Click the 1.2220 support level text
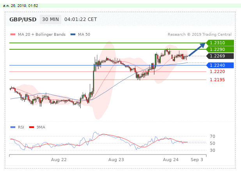Screen dimensions: 241x172 pyautogui.click(x=217, y=71)
